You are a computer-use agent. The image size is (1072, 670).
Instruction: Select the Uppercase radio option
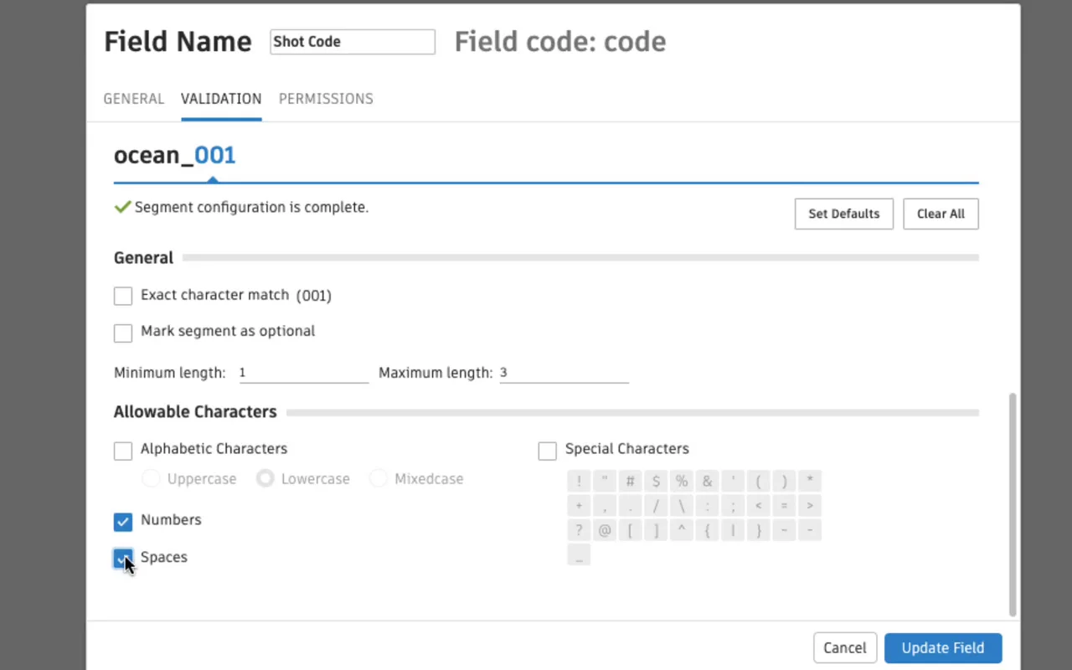click(152, 479)
